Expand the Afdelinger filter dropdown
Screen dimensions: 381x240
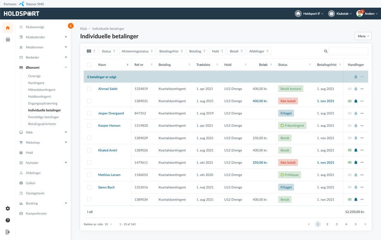pyautogui.click(x=258, y=51)
